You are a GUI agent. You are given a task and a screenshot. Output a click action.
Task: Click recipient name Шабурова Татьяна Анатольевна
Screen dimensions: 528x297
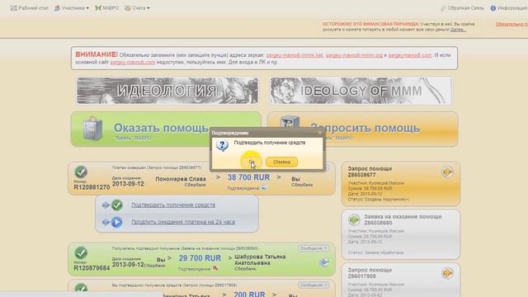260,260
